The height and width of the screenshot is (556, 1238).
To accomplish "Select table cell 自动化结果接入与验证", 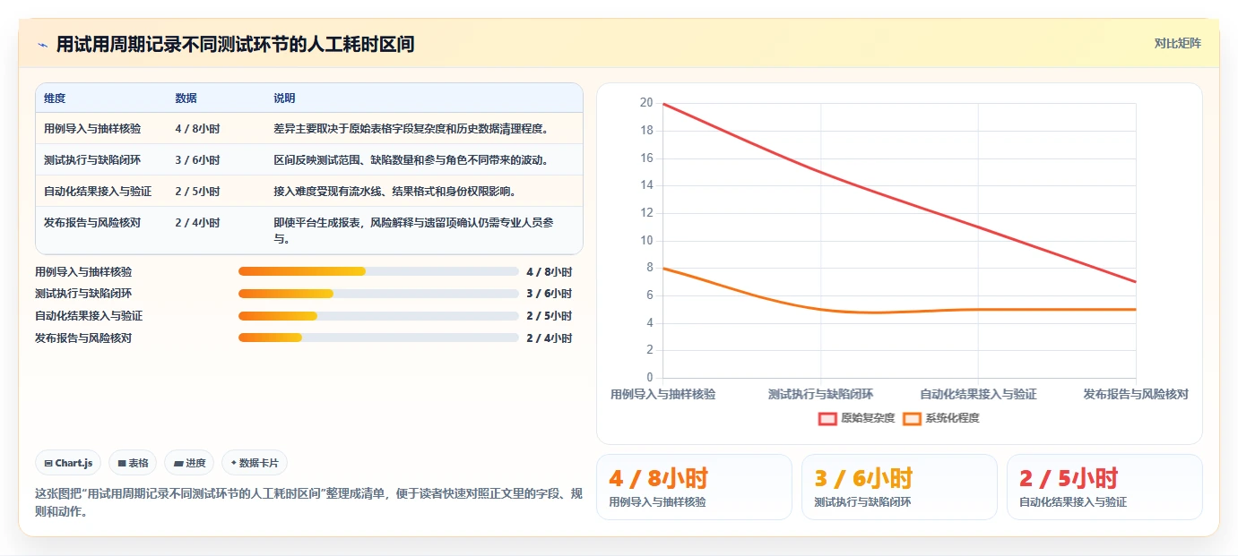I will coord(98,192).
